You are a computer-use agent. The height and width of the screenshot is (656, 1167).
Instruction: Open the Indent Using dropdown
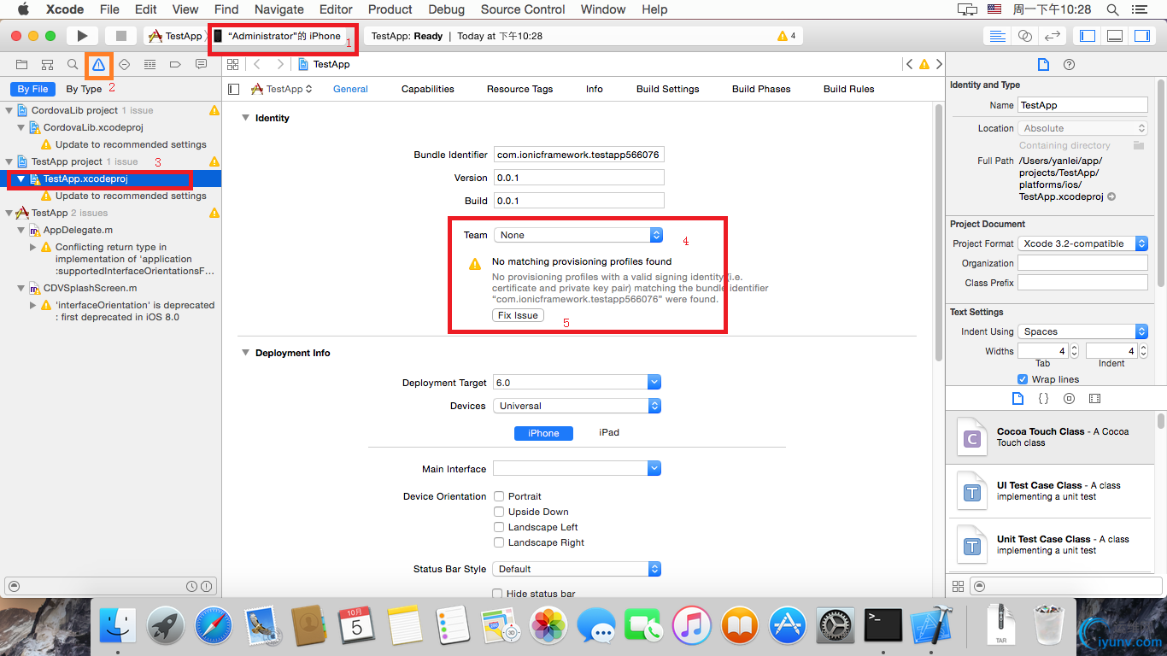(1082, 331)
